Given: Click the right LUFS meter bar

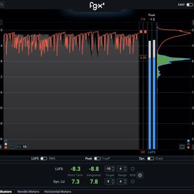Looking at the screenshot, I should 154,94.
